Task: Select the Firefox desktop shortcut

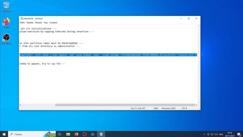Action: [x=6, y=23]
